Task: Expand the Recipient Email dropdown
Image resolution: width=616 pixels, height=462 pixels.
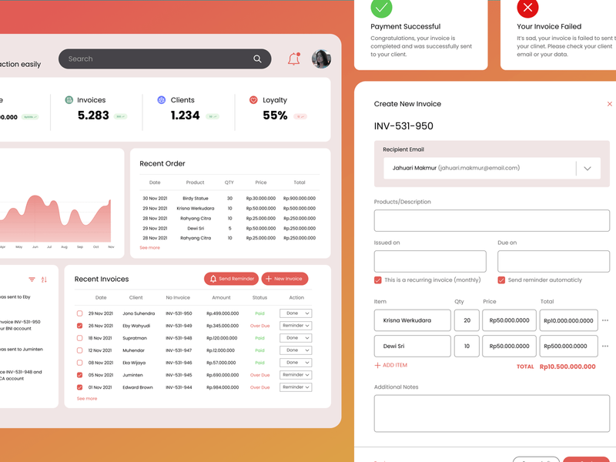Action: pyautogui.click(x=587, y=168)
